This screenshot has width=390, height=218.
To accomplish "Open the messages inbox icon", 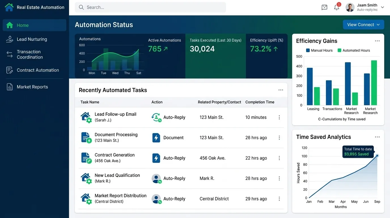I will tap(325, 7).
